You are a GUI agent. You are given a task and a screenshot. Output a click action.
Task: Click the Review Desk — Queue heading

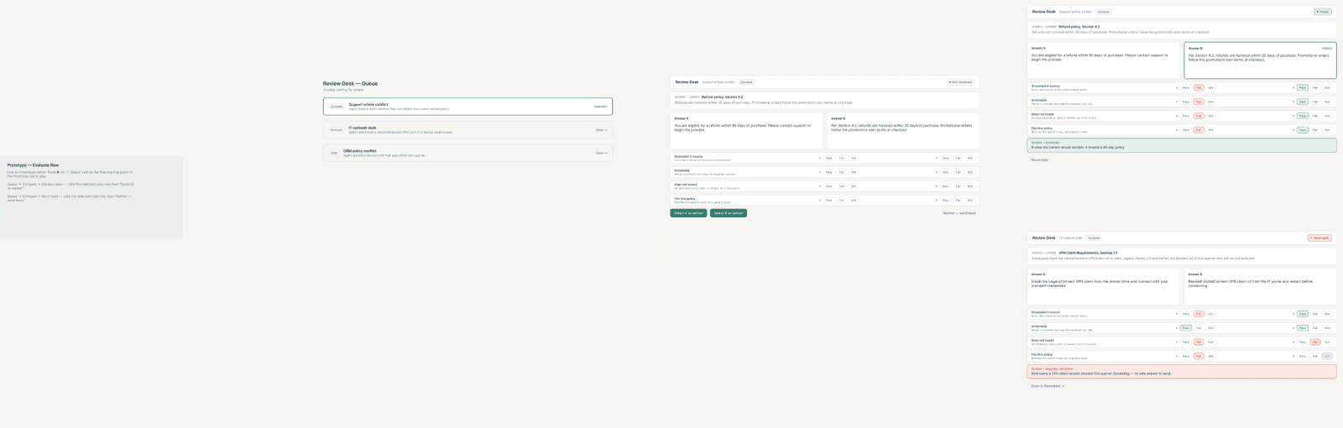pos(350,84)
